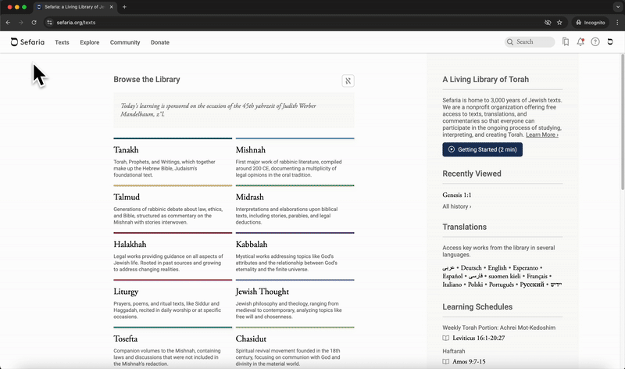
Task: Open the profile icon in header
Action: 610,42
